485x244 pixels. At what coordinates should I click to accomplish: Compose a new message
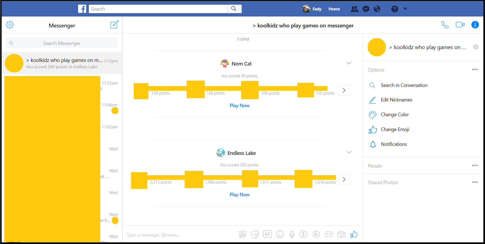click(114, 24)
